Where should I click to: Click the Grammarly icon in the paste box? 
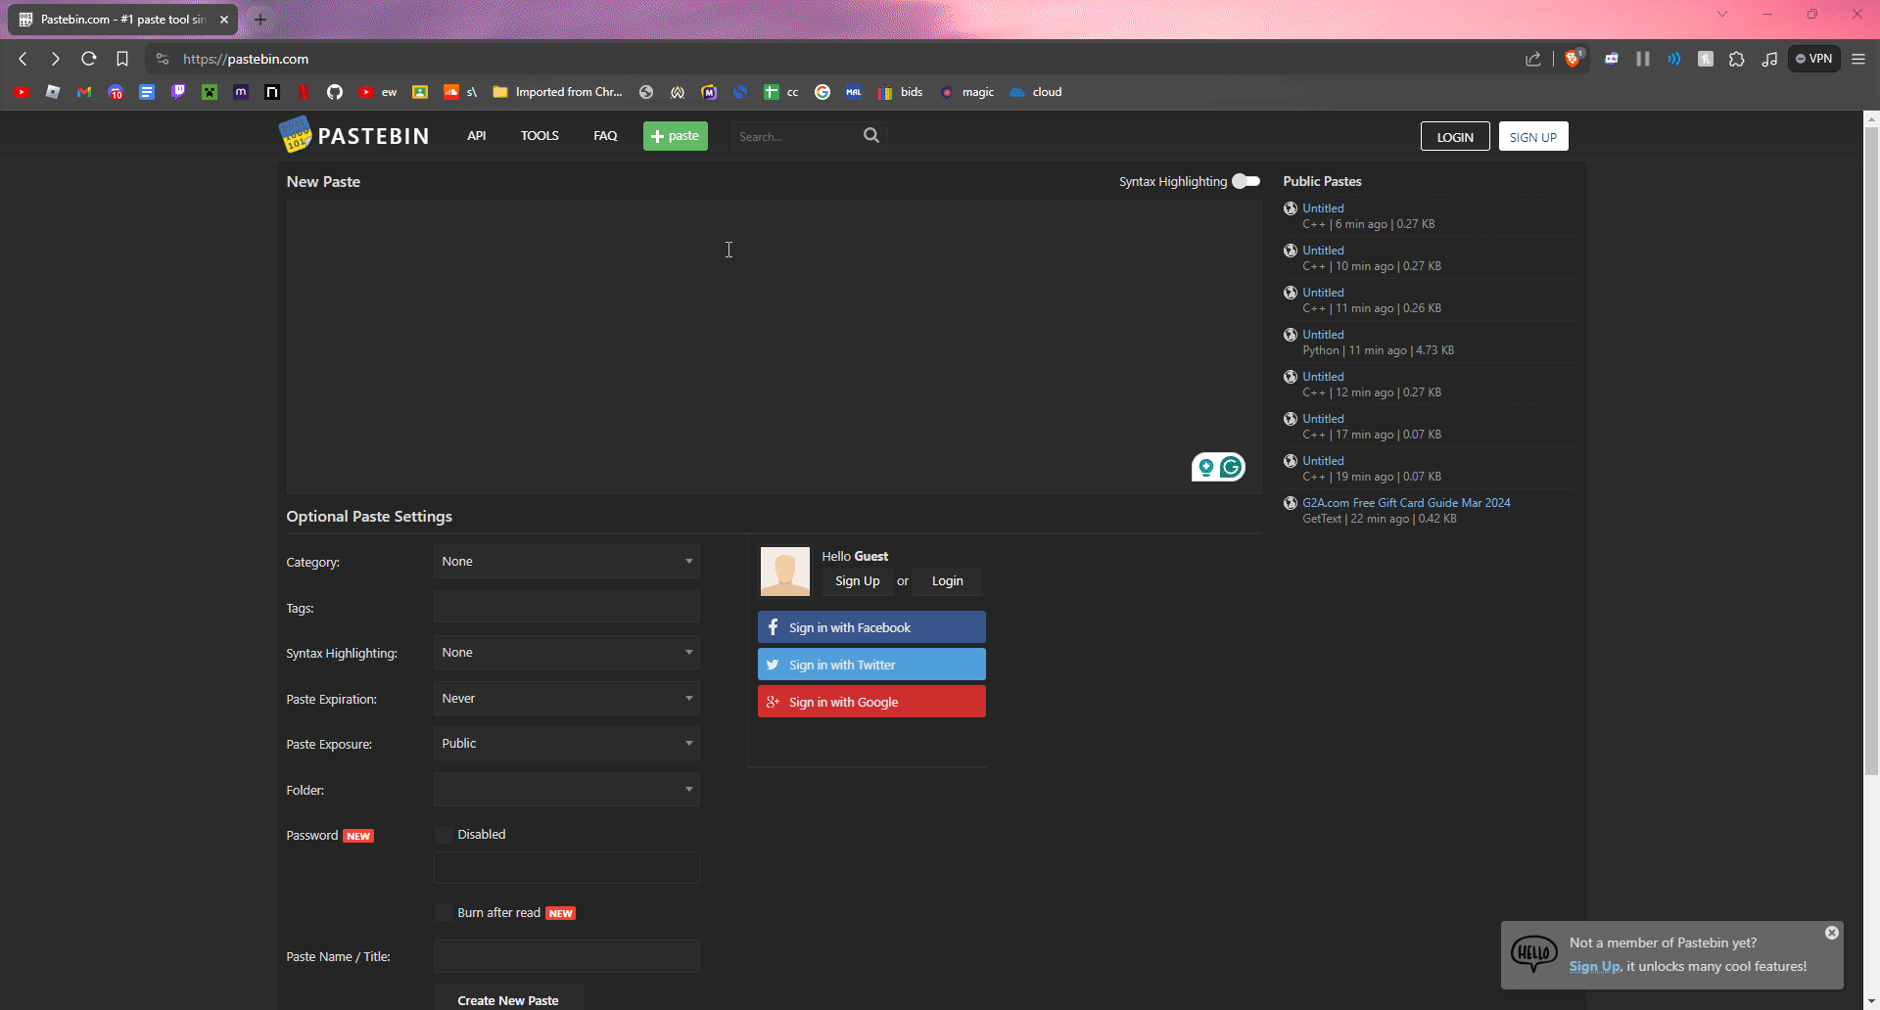point(1231,467)
